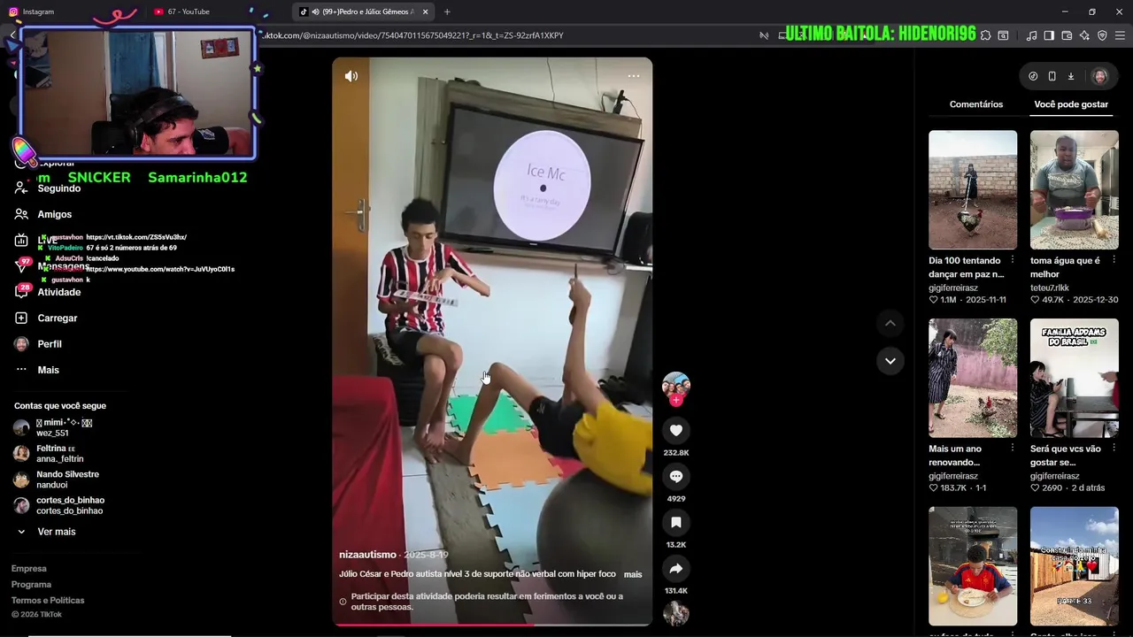Open 'Mais um ano renovando' video thumbnail
The image size is (1133, 637).
(x=973, y=378)
